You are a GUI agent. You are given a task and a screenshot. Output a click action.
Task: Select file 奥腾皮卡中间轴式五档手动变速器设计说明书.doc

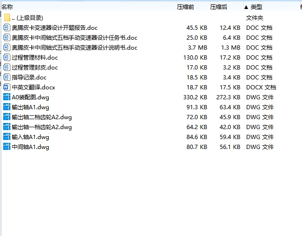(x=74, y=48)
